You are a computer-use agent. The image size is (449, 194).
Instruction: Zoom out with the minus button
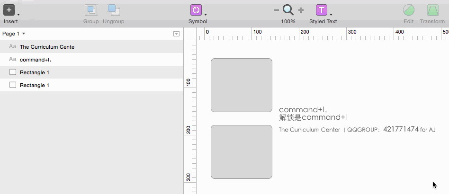[x=276, y=10]
